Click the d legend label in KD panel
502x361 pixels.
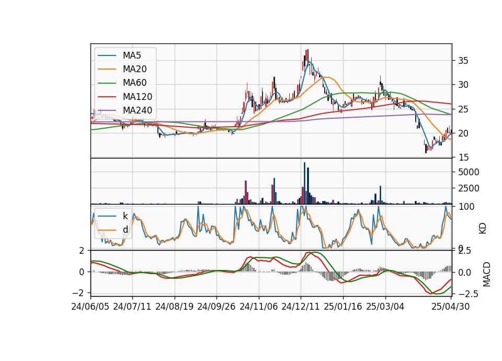point(125,229)
